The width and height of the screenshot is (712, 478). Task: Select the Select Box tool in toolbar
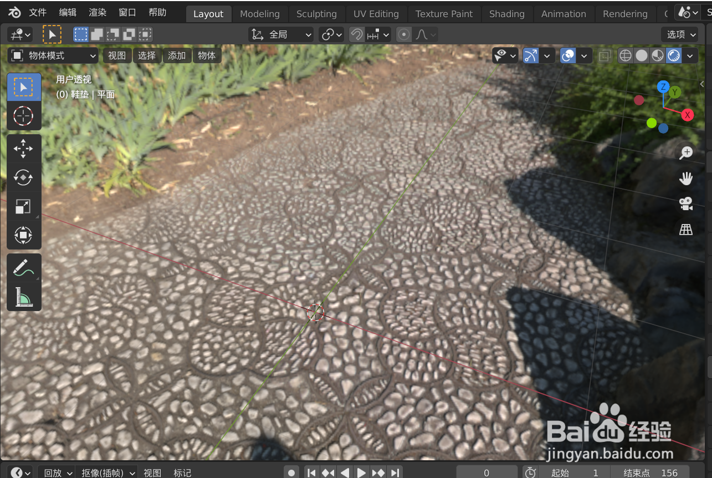point(23,87)
